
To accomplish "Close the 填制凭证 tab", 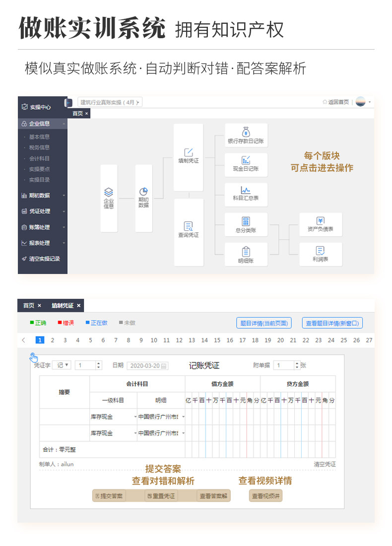I will pos(79,306).
